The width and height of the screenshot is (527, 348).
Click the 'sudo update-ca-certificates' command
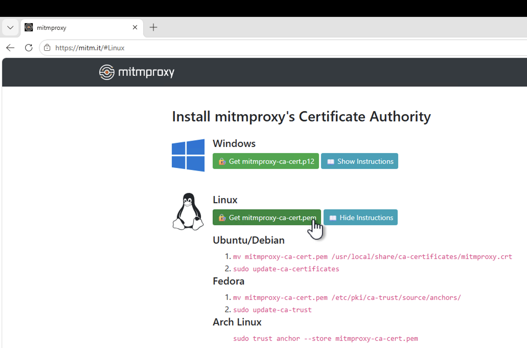pyautogui.click(x=286, y=269)
